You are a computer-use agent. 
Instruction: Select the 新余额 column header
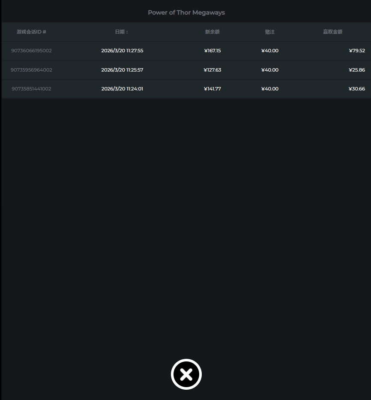pos(212,32)
